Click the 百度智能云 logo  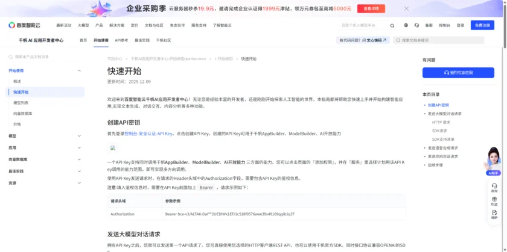click(x=24, y=25)
